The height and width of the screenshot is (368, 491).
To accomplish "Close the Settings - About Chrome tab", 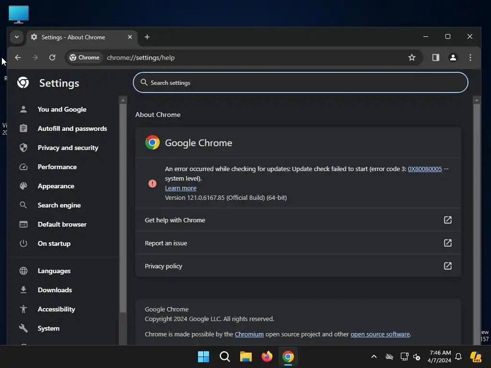I will point(130,37).
